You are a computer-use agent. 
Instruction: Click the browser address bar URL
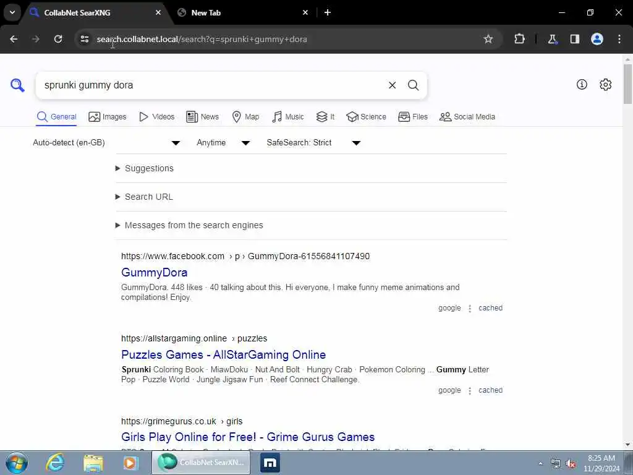202,39
